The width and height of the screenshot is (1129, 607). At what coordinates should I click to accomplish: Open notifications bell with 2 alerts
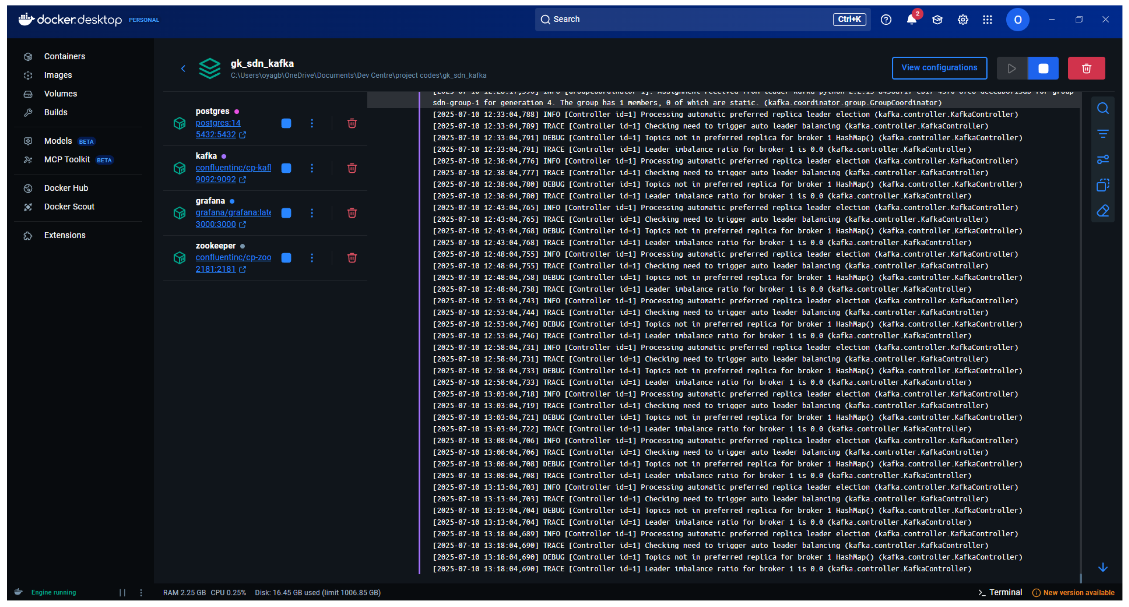912,20
